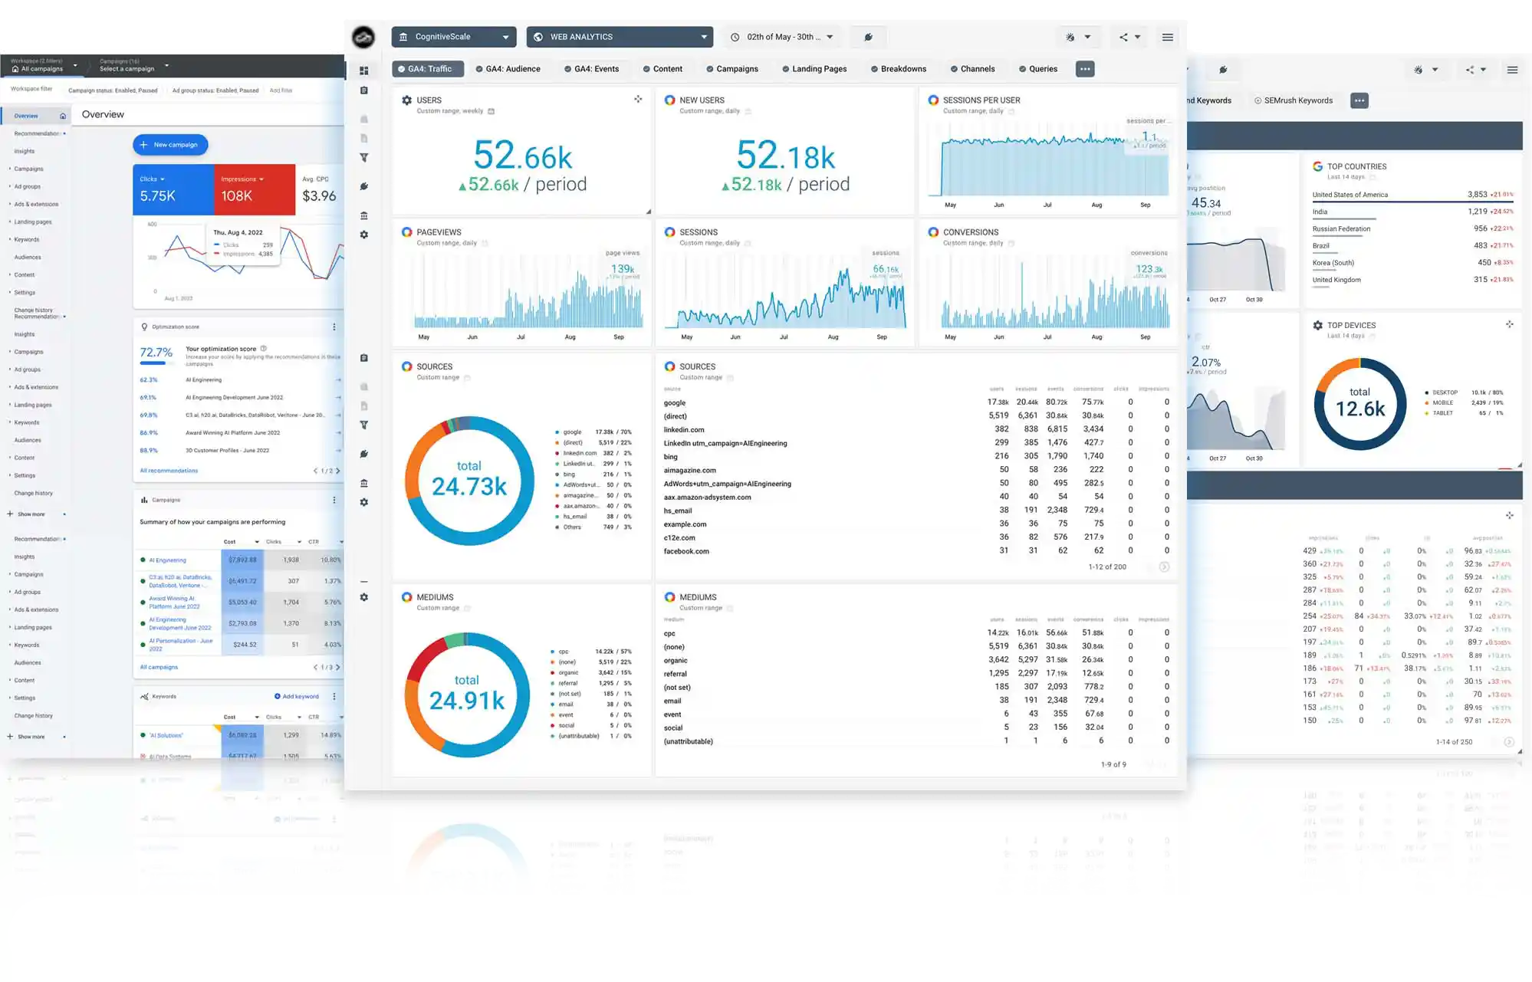Screen dimensions: 1532x982
Task: Open the three-dot button after SEMrush Keywords tab
Action: (1359, 100)
